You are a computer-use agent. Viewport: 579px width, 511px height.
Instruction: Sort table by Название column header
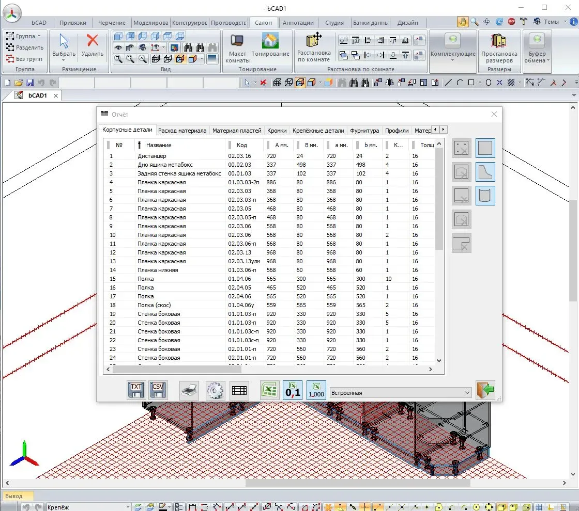(x=158, y=145)
